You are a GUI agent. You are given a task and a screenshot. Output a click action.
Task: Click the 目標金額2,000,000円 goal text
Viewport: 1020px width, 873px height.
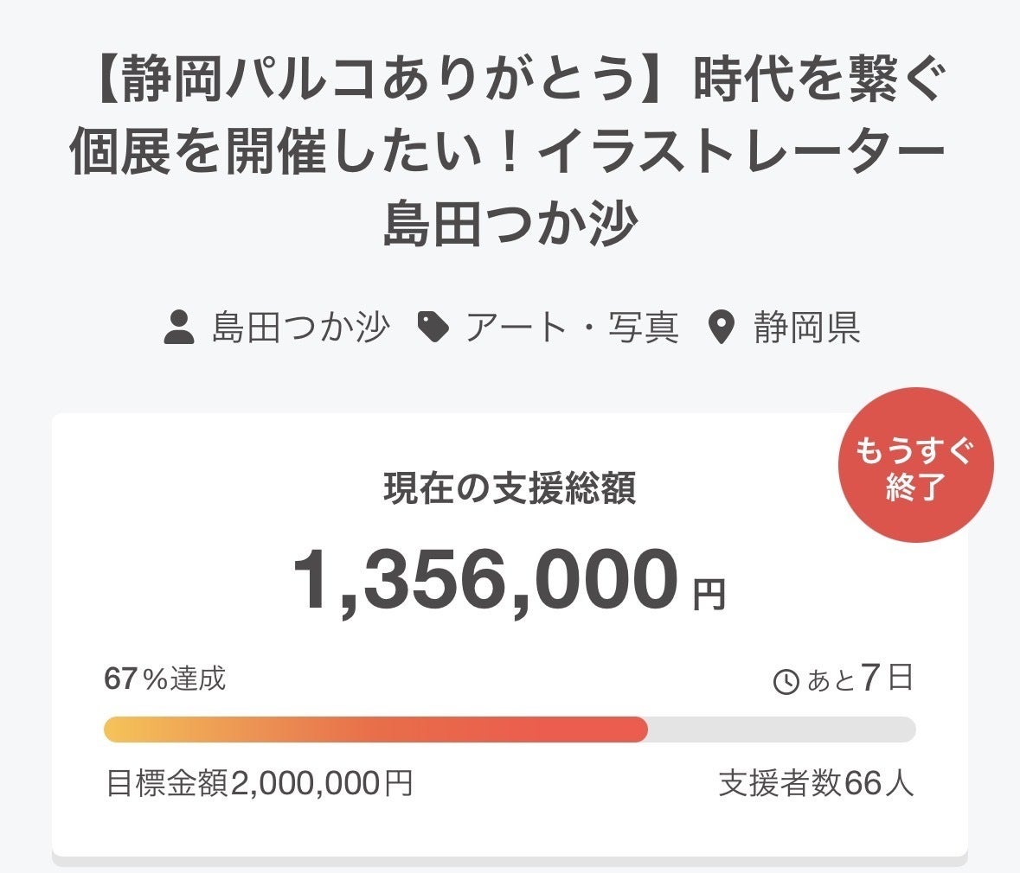(259, 783)
